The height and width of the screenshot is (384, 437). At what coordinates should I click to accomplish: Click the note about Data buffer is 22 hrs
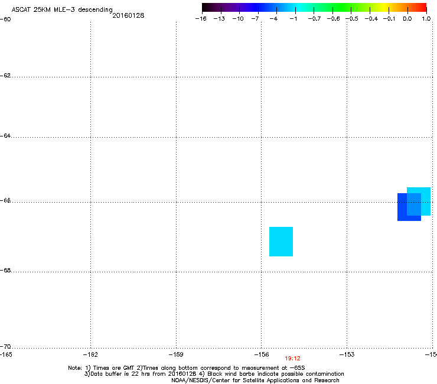pyautogui.click(x=214, y=374)
